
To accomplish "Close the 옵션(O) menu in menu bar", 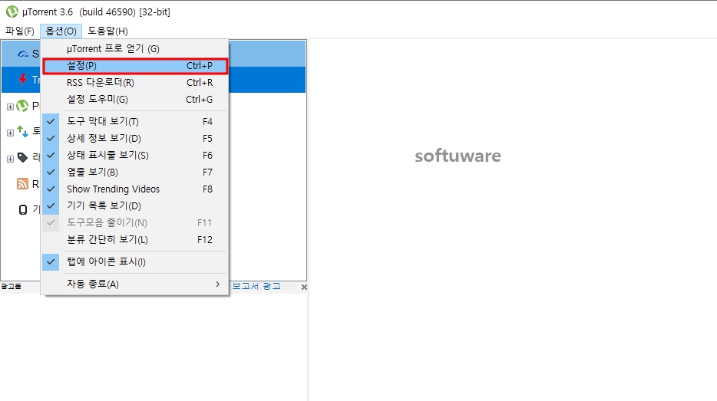I will tap(61, 31).
